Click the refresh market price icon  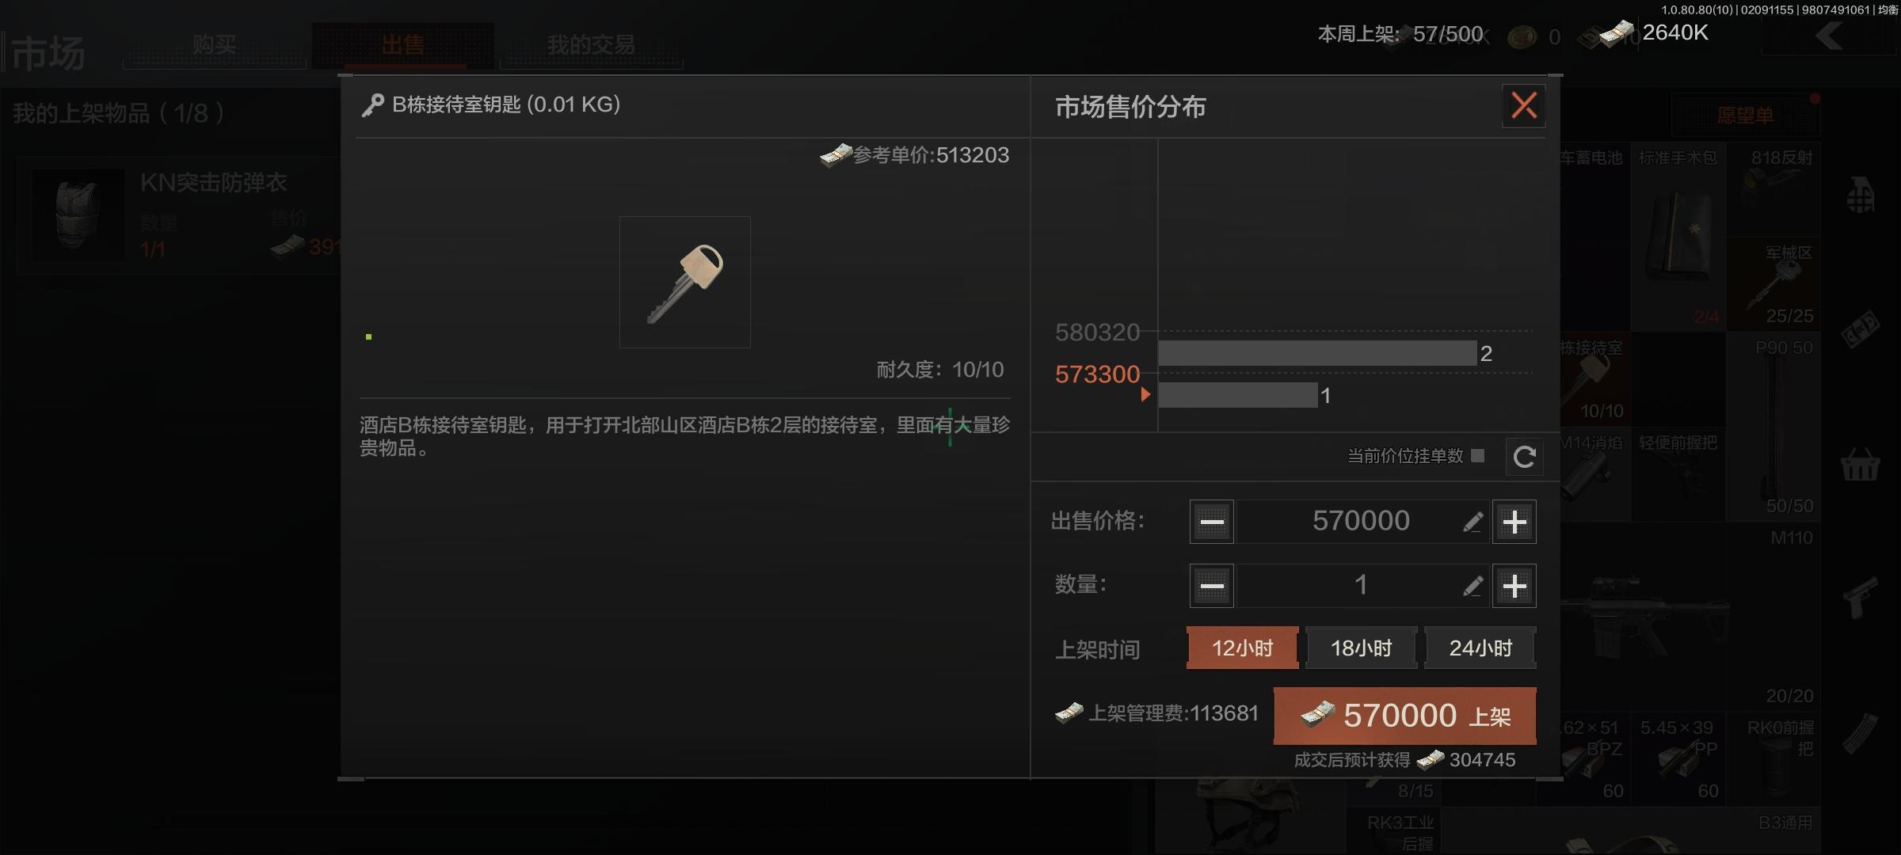pyautogui.click(x=1524, y=457)
